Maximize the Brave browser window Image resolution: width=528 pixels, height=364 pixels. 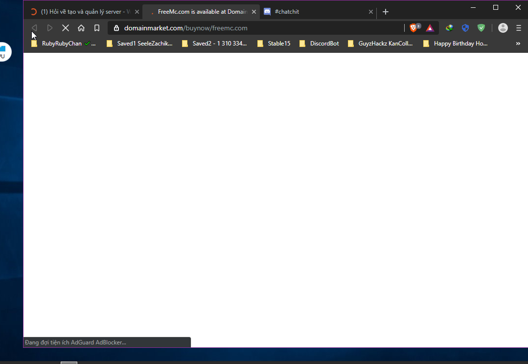tap(496, 7)
